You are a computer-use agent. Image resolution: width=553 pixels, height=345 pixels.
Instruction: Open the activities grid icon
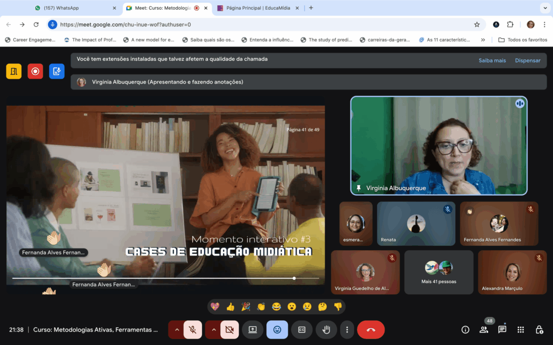click(x=521, y=329)
